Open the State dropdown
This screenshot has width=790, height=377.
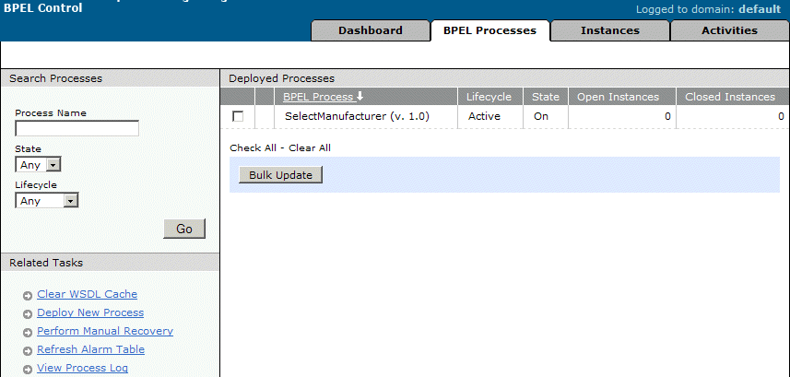pos(39,165)
